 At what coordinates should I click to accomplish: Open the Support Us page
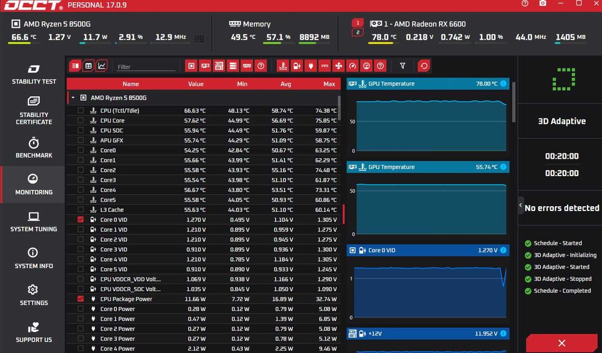click(34, 333)
